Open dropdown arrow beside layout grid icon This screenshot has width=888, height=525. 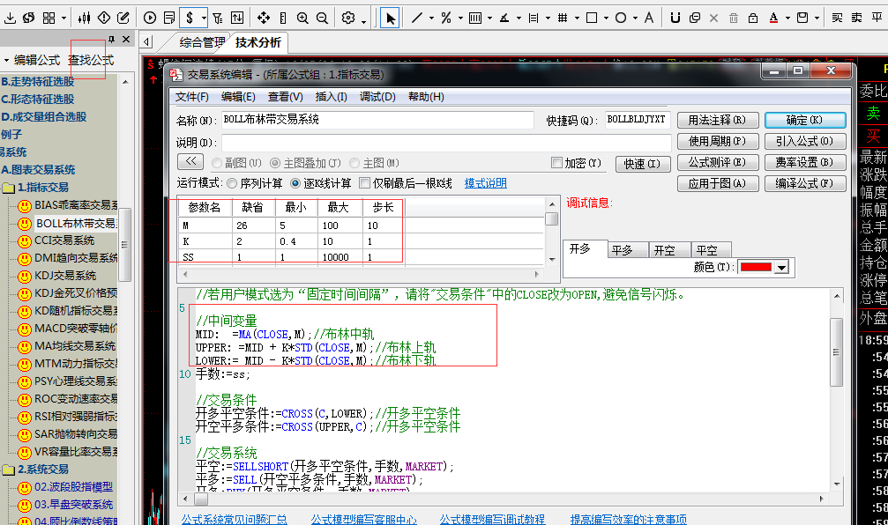pos(63,18)
